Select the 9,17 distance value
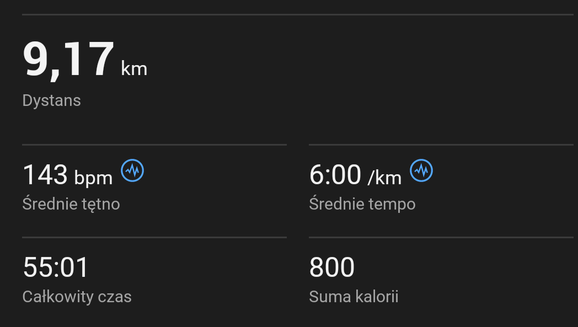 coord(68,60)
